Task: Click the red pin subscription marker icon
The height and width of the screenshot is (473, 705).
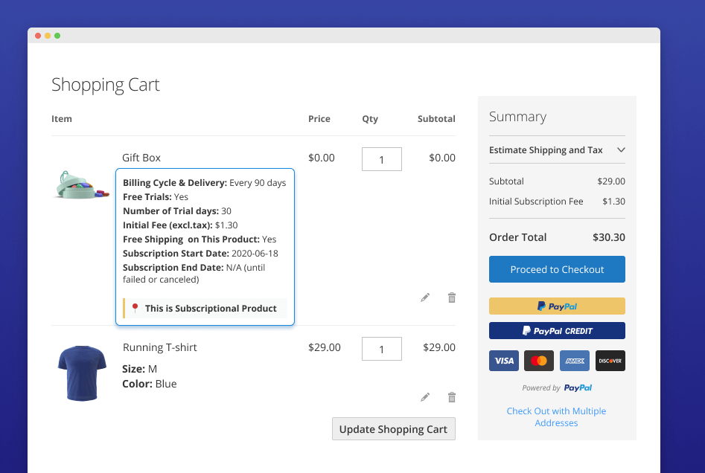Action: click(135, 308)
